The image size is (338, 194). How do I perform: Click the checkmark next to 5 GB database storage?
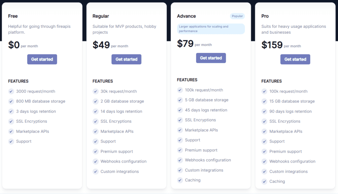[180, 100]
